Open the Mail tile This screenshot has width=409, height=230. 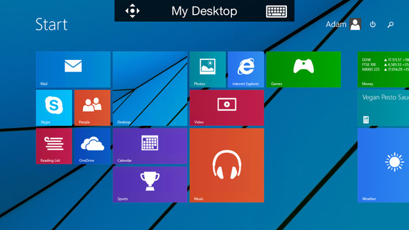point(73,70)
